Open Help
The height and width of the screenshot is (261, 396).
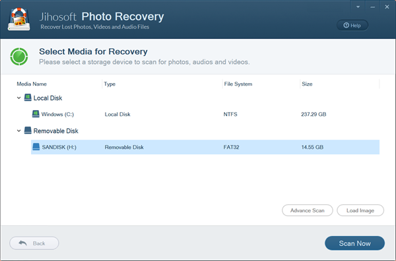(352, 25)
